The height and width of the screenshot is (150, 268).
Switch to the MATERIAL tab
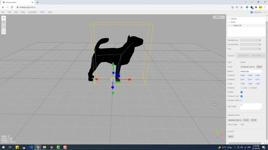257,56
